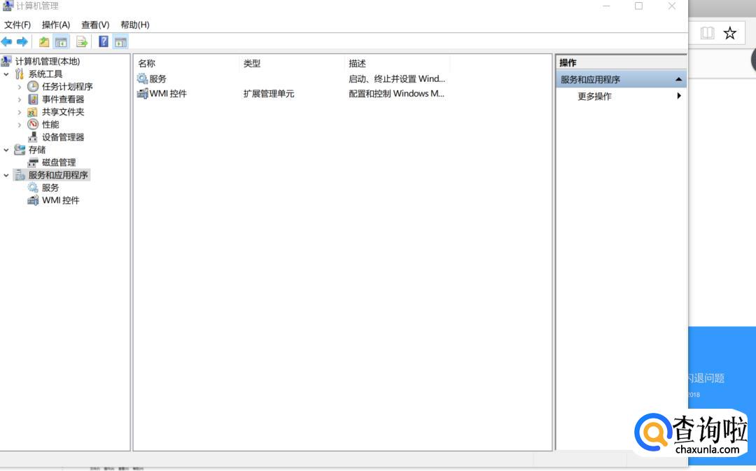756x471 pixels.
Task: Toggle the Show/Hide Console Tree icon
Action: pyautogui.click(x=61, y=42)
